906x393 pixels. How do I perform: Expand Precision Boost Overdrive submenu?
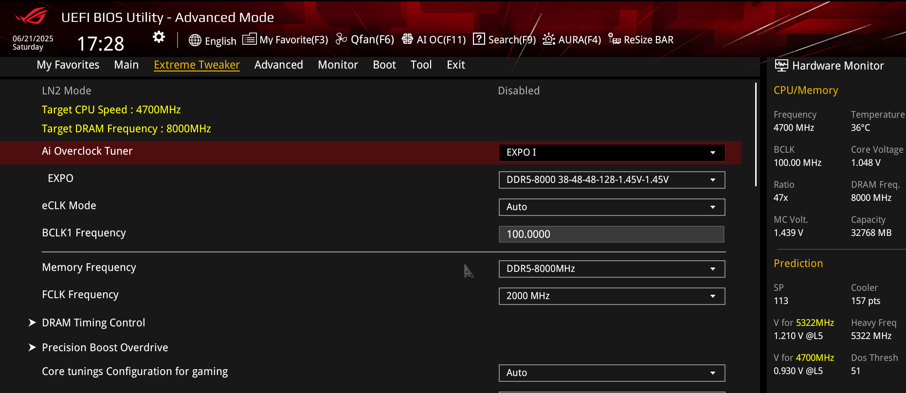click(105, 347)
